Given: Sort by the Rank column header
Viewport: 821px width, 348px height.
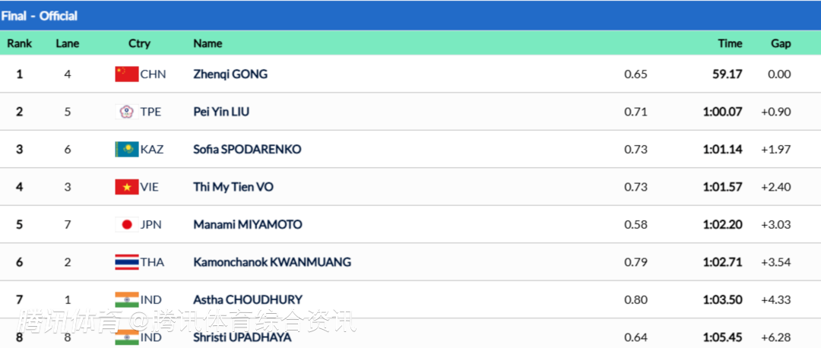Looking at the screenshot, I should click(x=20, y=43).
